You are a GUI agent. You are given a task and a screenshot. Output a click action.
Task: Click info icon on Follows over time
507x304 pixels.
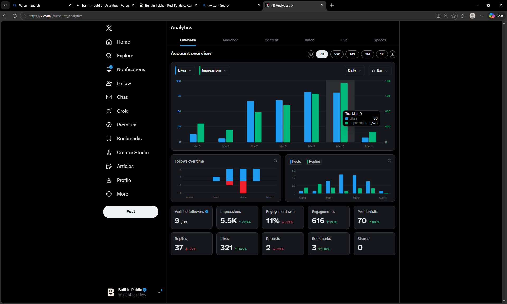click(275, 161)
